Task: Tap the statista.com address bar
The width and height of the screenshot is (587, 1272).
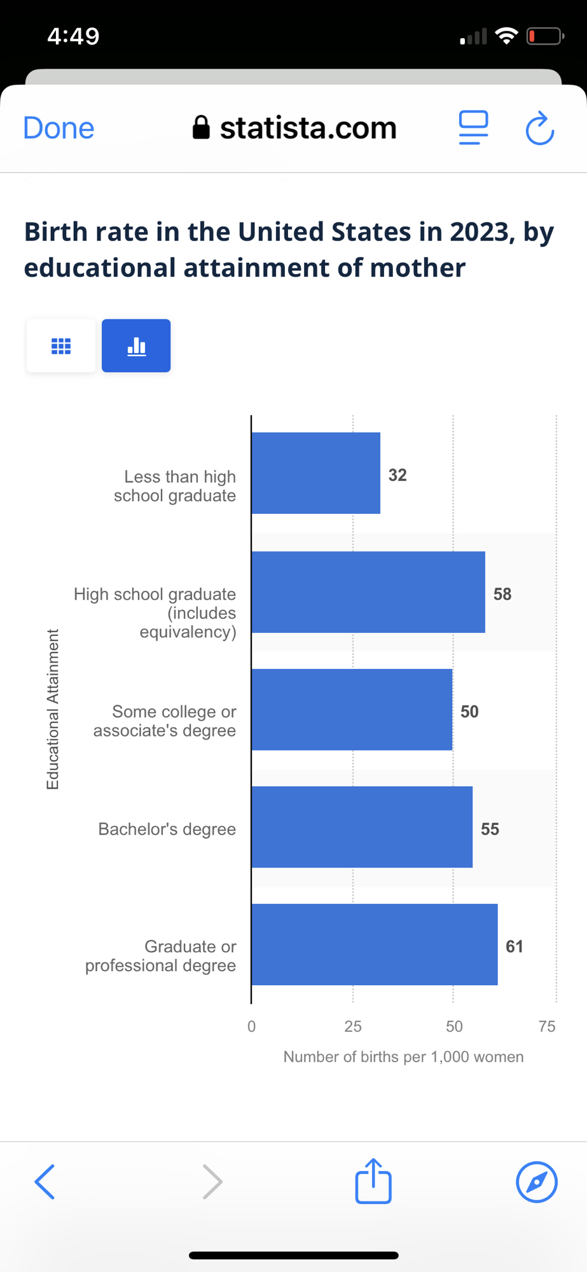Action: coord(308,128)
